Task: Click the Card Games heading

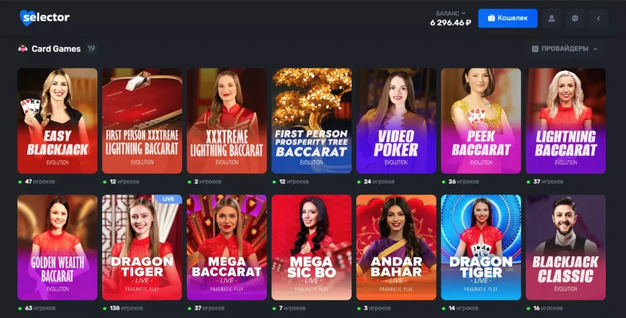Action: tap(56, 49)
